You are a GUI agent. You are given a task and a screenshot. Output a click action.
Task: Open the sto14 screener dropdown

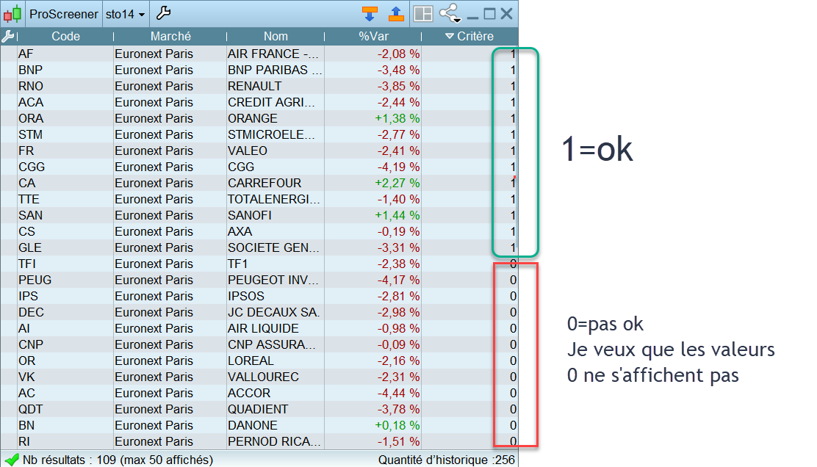125,14
